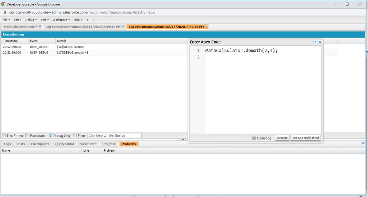Uncheck the Open Log checkbox
Screen dimensions: 368x197
(254, 138)
